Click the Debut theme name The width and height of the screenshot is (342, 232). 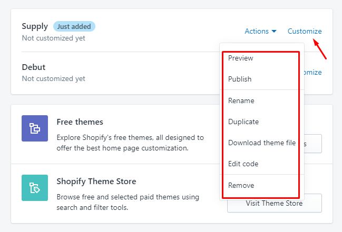click(34, 67)
